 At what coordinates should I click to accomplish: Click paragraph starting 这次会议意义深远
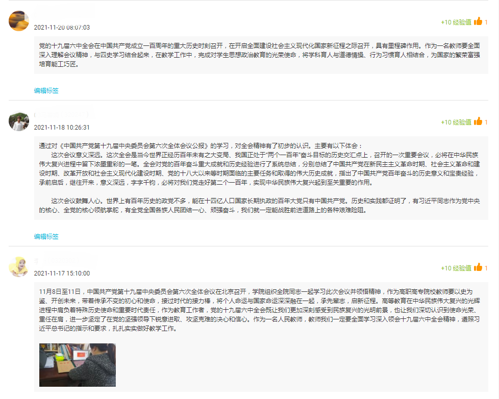coord(260,169)
